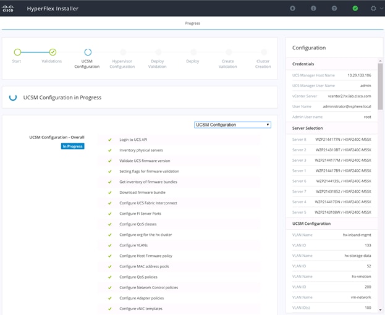Click the Deploy step dot
Viewport: 385px width, 315px height.
[x=193, y=52]
